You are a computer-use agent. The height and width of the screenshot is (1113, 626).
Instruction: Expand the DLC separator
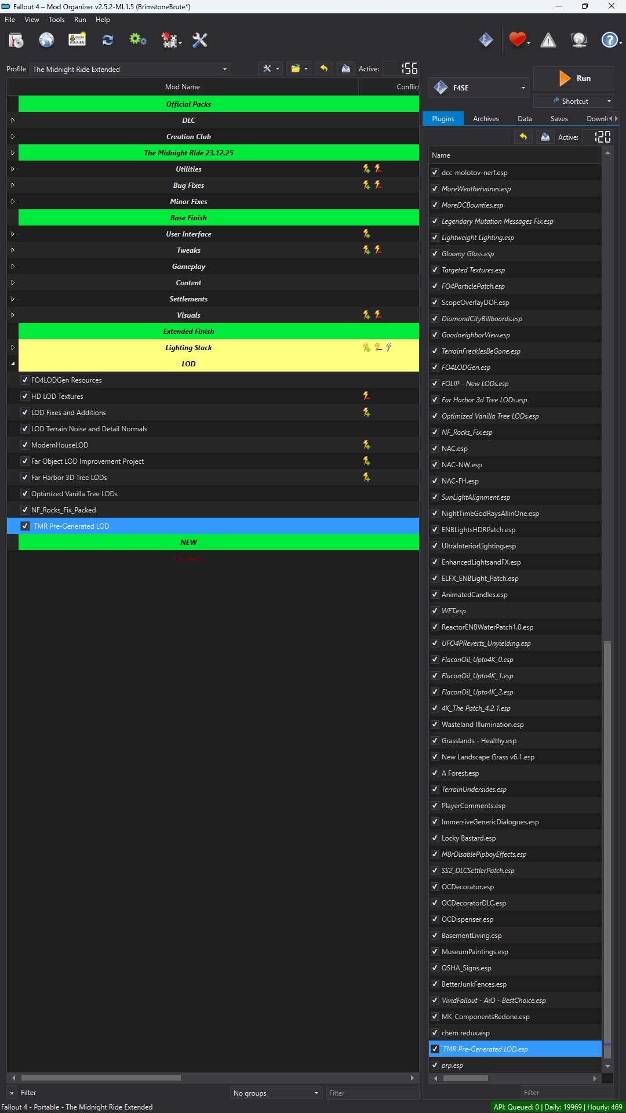tap(13, 120)
